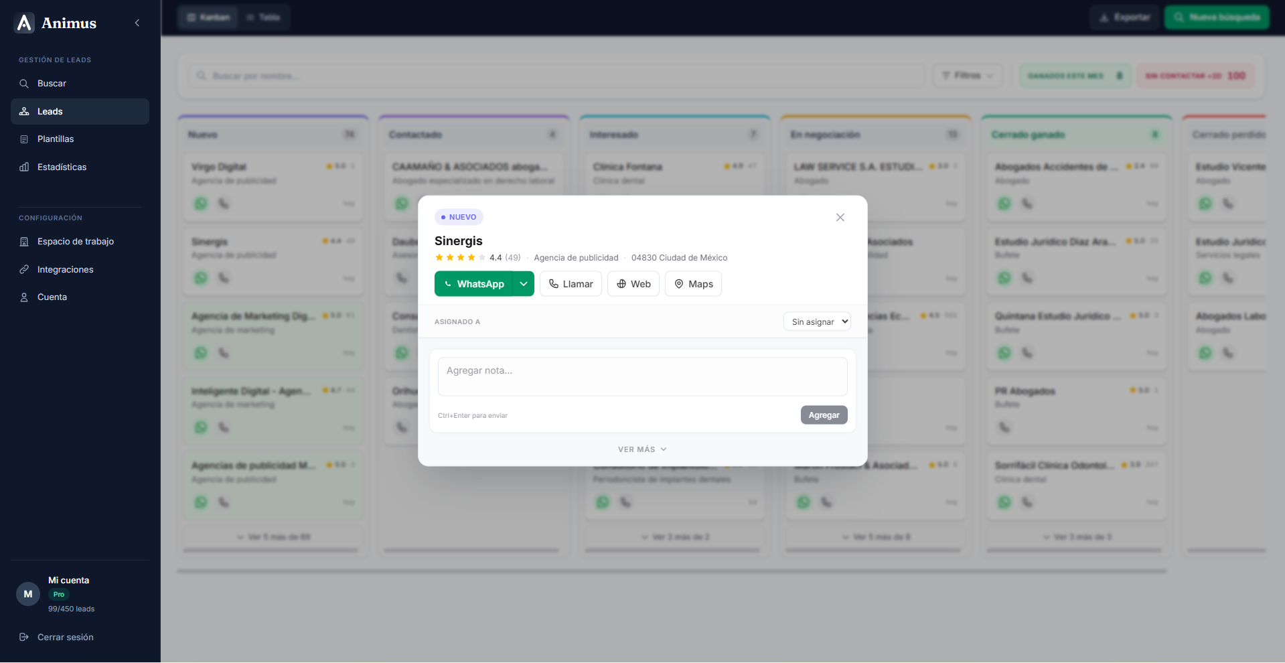Click the logout arrow icon
This screenshot has width=1285, height=663.
pos(24,637)
